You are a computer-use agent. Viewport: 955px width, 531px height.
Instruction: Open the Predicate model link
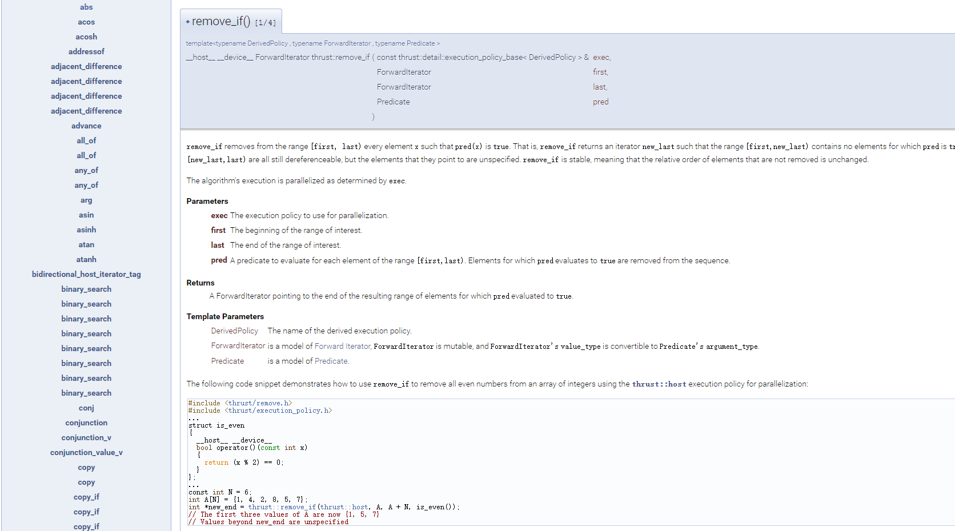(331, 361)
